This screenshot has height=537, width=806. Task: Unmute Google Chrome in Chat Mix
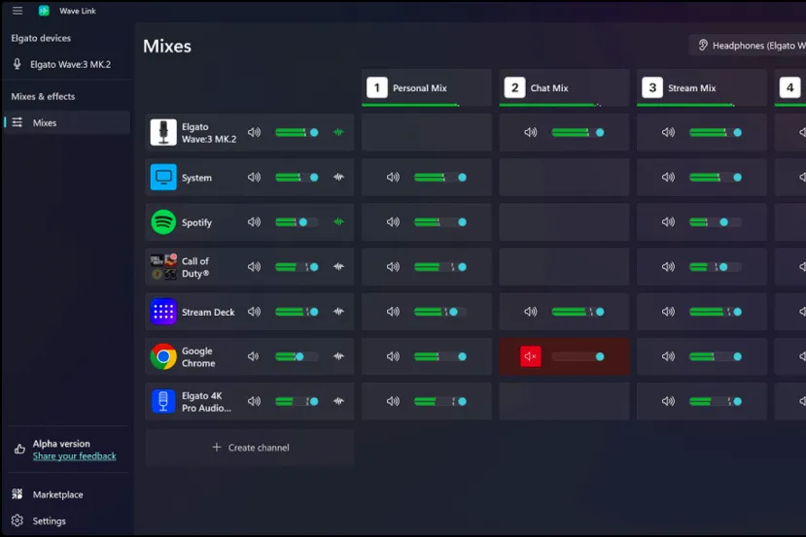click(531, 356)
